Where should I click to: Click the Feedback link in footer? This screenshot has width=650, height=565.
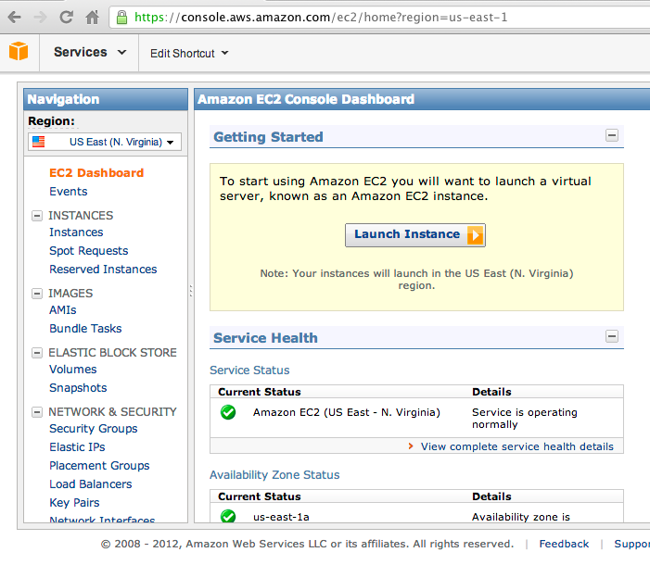click(564, 544)
